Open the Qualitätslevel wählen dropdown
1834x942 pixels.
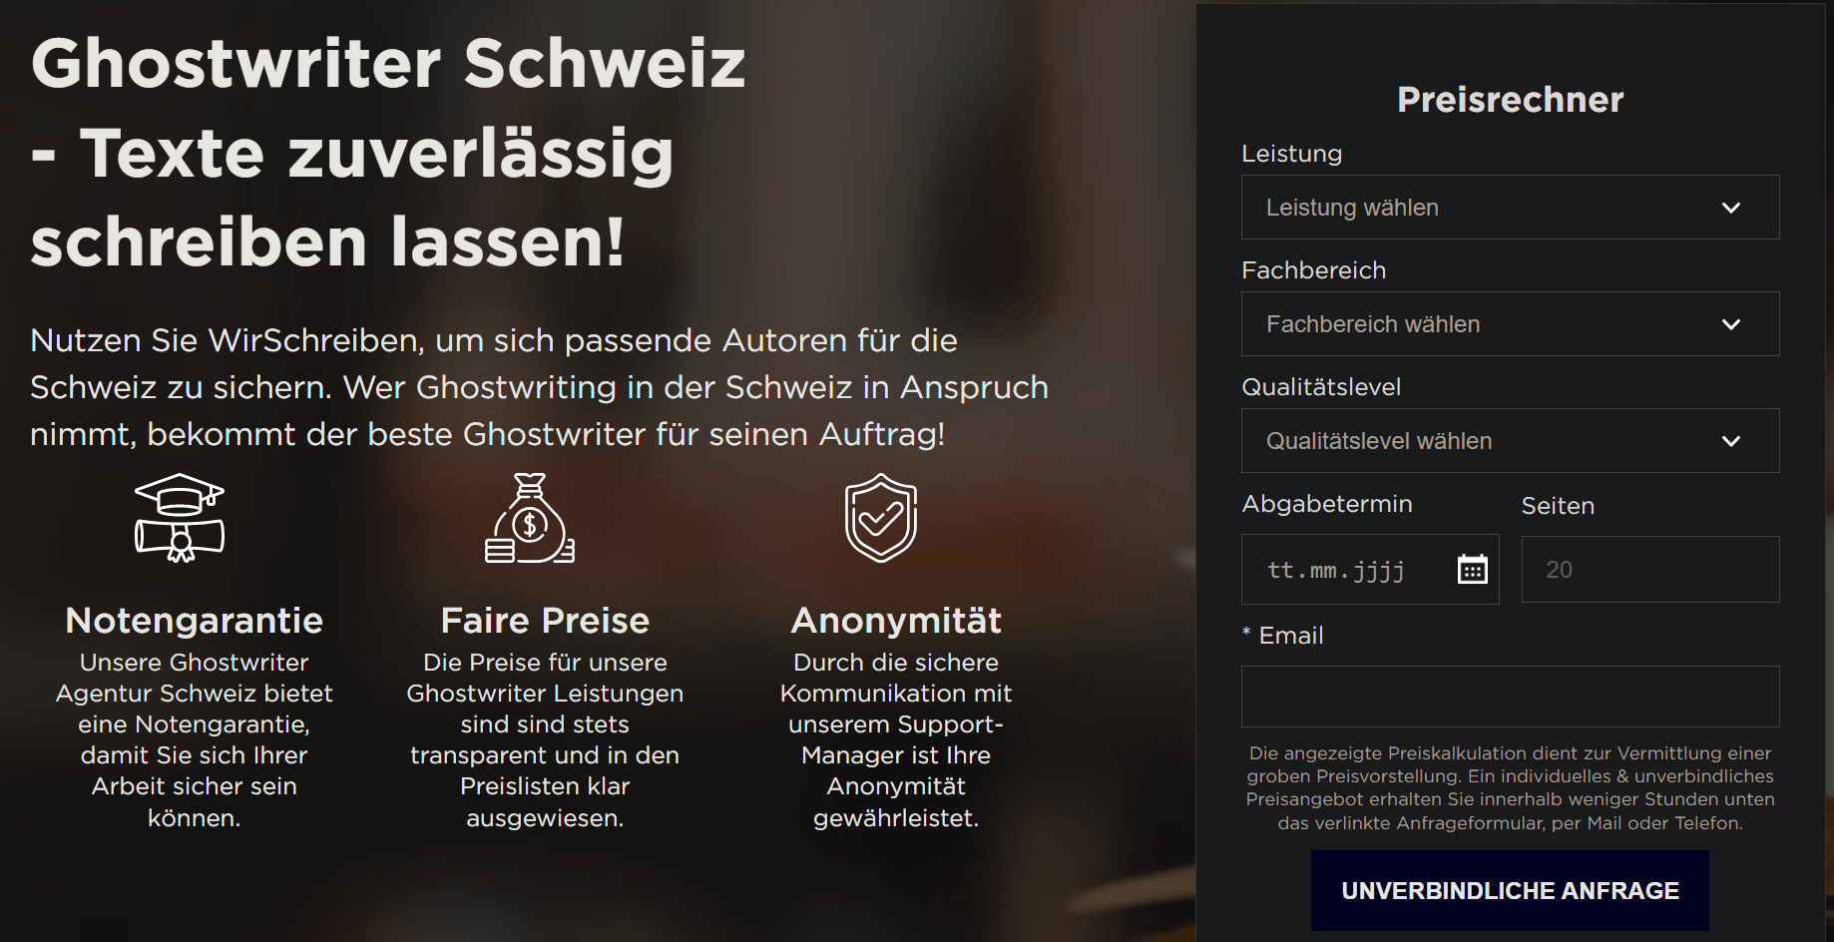coord(1510,441)
